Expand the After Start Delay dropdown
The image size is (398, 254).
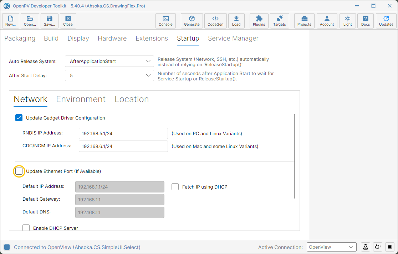[x=109, y=75]
